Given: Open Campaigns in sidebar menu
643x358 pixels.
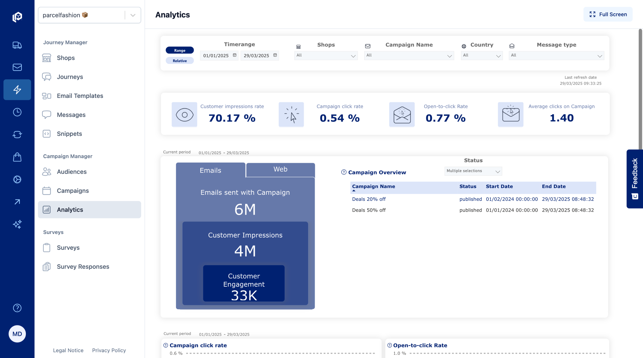Looking at the screenshot, I should 73,191.
